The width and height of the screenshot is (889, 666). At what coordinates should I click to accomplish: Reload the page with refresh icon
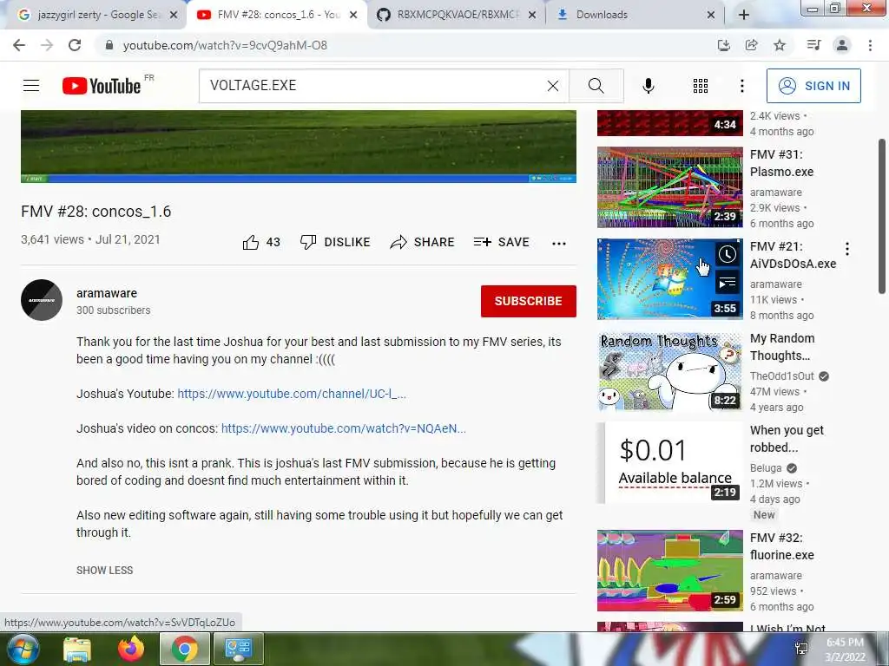pyautogui.click(x=75, y=45)
